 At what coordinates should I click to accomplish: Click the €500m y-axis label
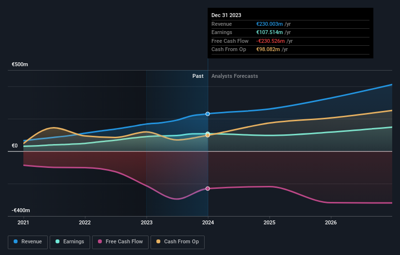click(x=20, y=64)
